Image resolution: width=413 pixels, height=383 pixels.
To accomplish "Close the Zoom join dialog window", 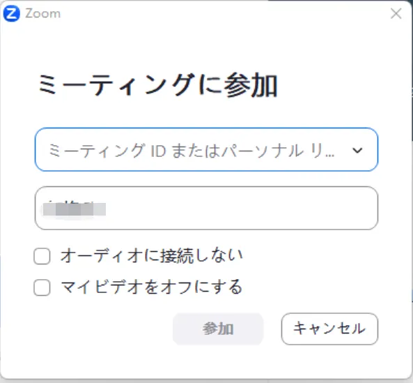I will [396, 13].
